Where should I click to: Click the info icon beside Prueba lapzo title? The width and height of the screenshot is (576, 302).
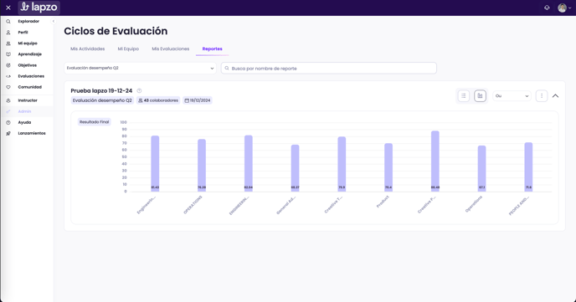tap(139, 90)
